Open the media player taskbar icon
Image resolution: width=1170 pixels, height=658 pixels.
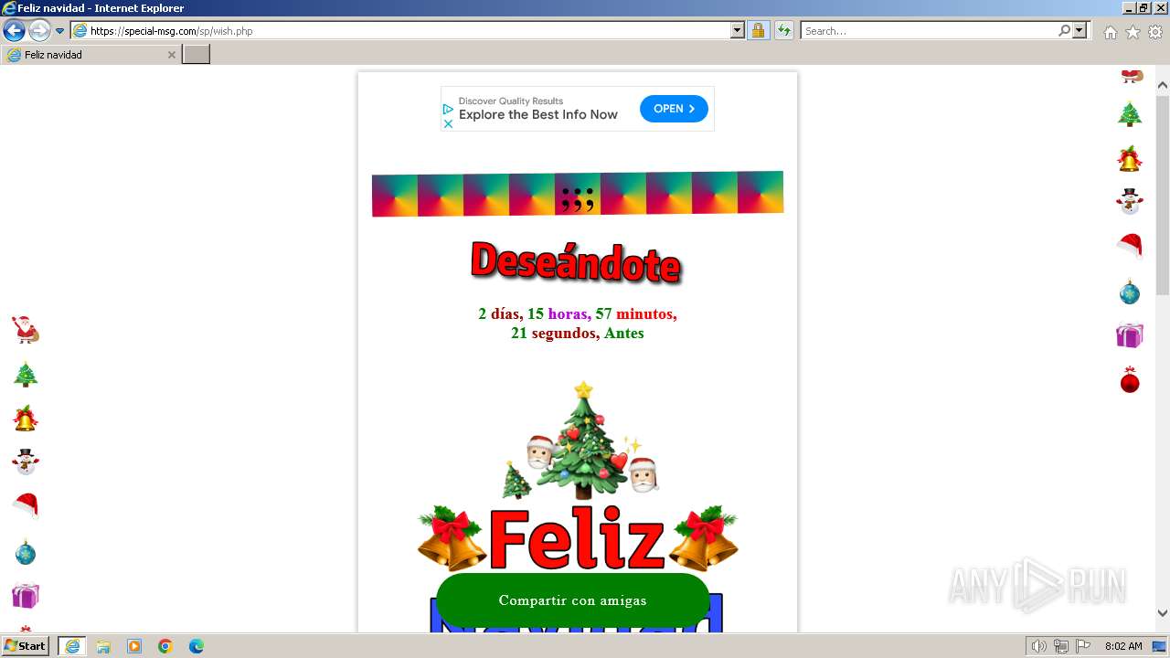(x=134, y=646)
